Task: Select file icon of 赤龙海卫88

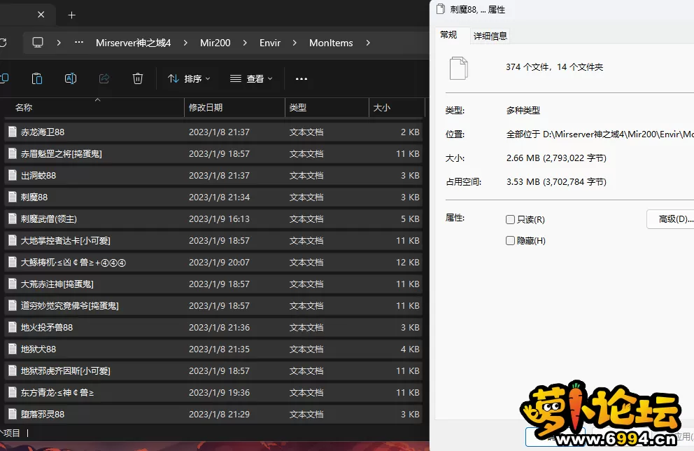Action: 13,132
